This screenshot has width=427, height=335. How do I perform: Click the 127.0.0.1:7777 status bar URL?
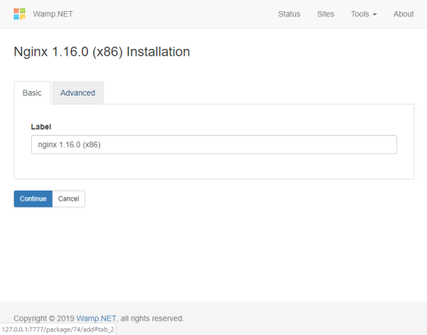pyautogui.click(x=58, y=329)
